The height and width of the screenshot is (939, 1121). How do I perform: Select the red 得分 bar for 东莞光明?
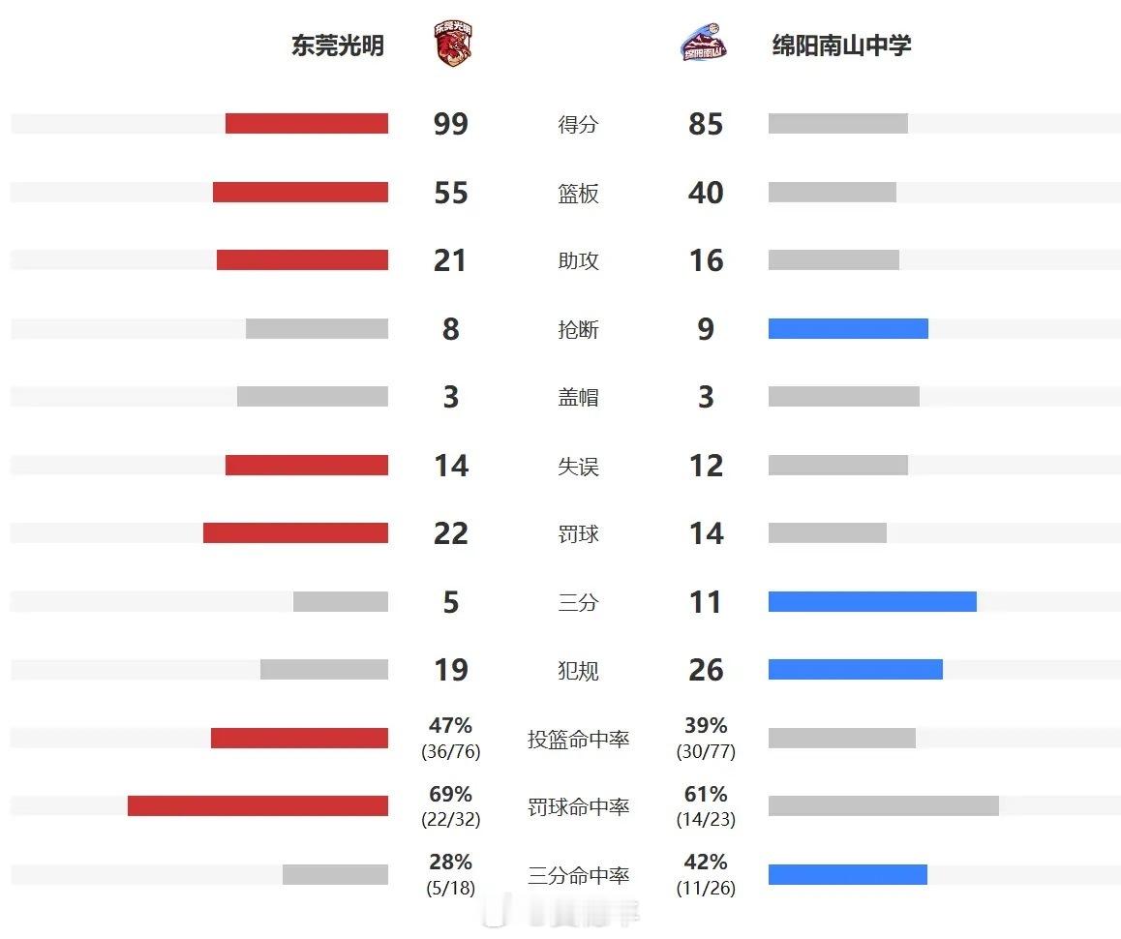point(307,123)
